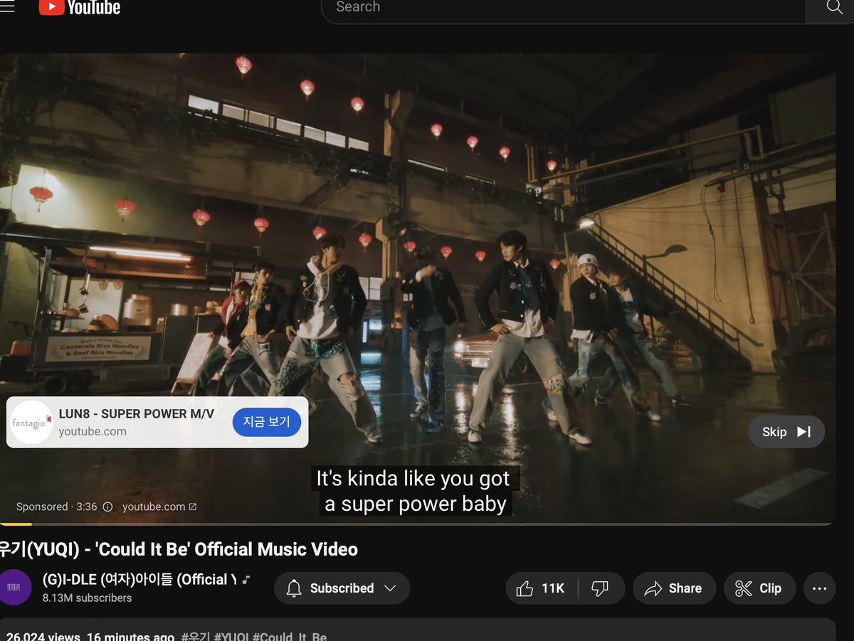
Task: Go to the YouTube home logo
Action: [79, 7]
